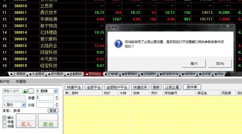242x134 pixels.
Task: Open the 止损止赢 settings button
Action: coord(172,87)
